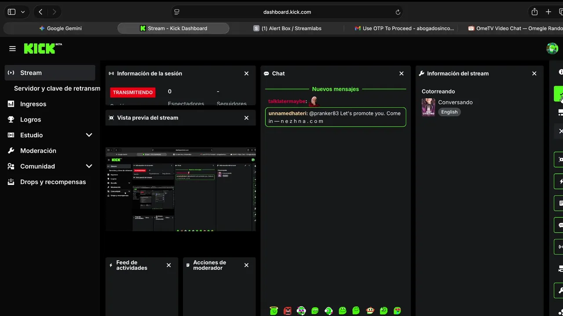The width and height of the screenshot is (563, 316).
Task: Select the green speech bubble emote
Action: click(315, 311)
